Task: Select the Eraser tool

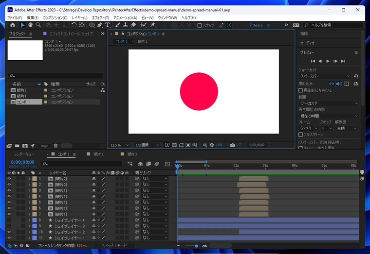Action: [x=133, y=25]
